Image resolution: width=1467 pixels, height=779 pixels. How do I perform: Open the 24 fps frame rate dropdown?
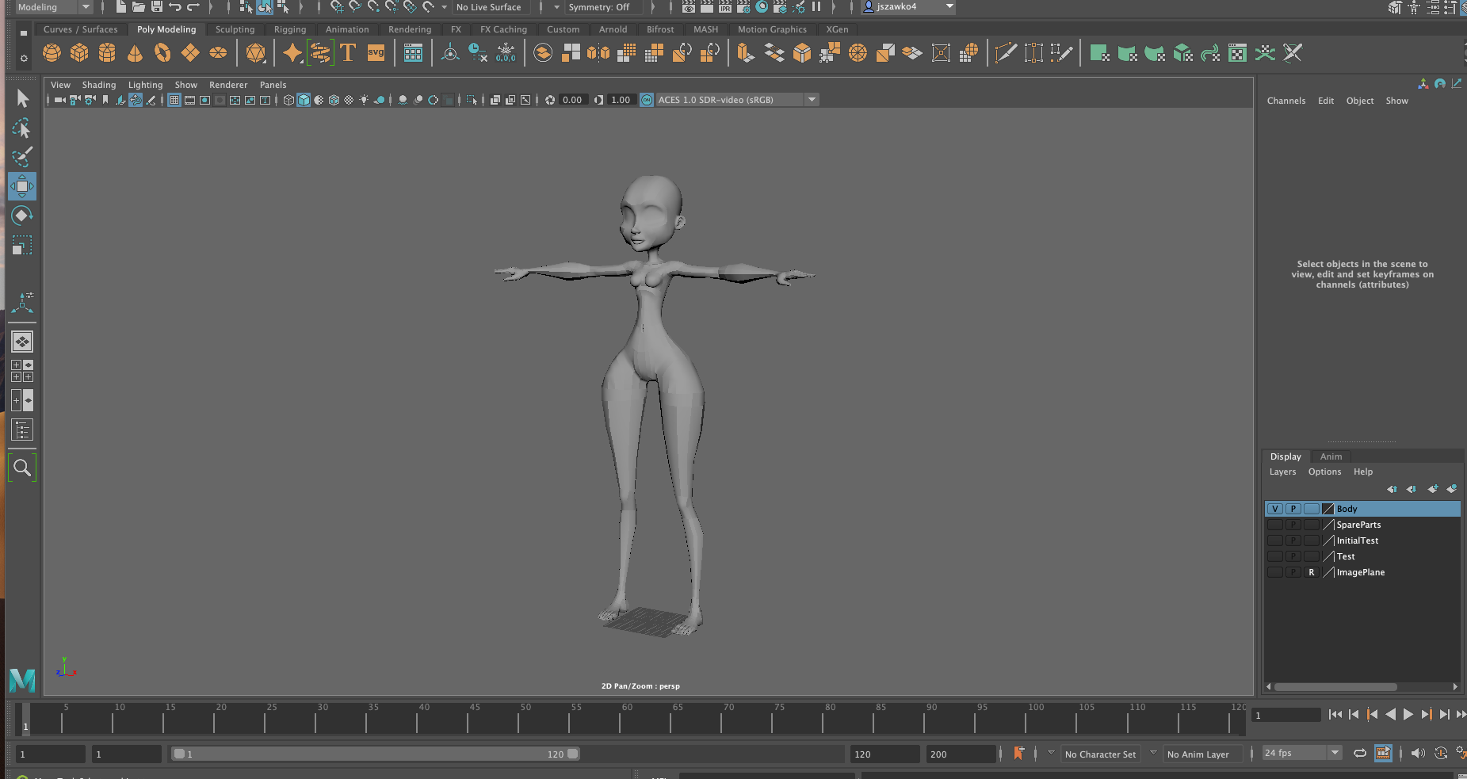click(1335, 753)
